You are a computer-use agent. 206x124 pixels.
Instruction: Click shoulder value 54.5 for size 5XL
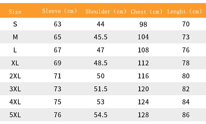101,115
